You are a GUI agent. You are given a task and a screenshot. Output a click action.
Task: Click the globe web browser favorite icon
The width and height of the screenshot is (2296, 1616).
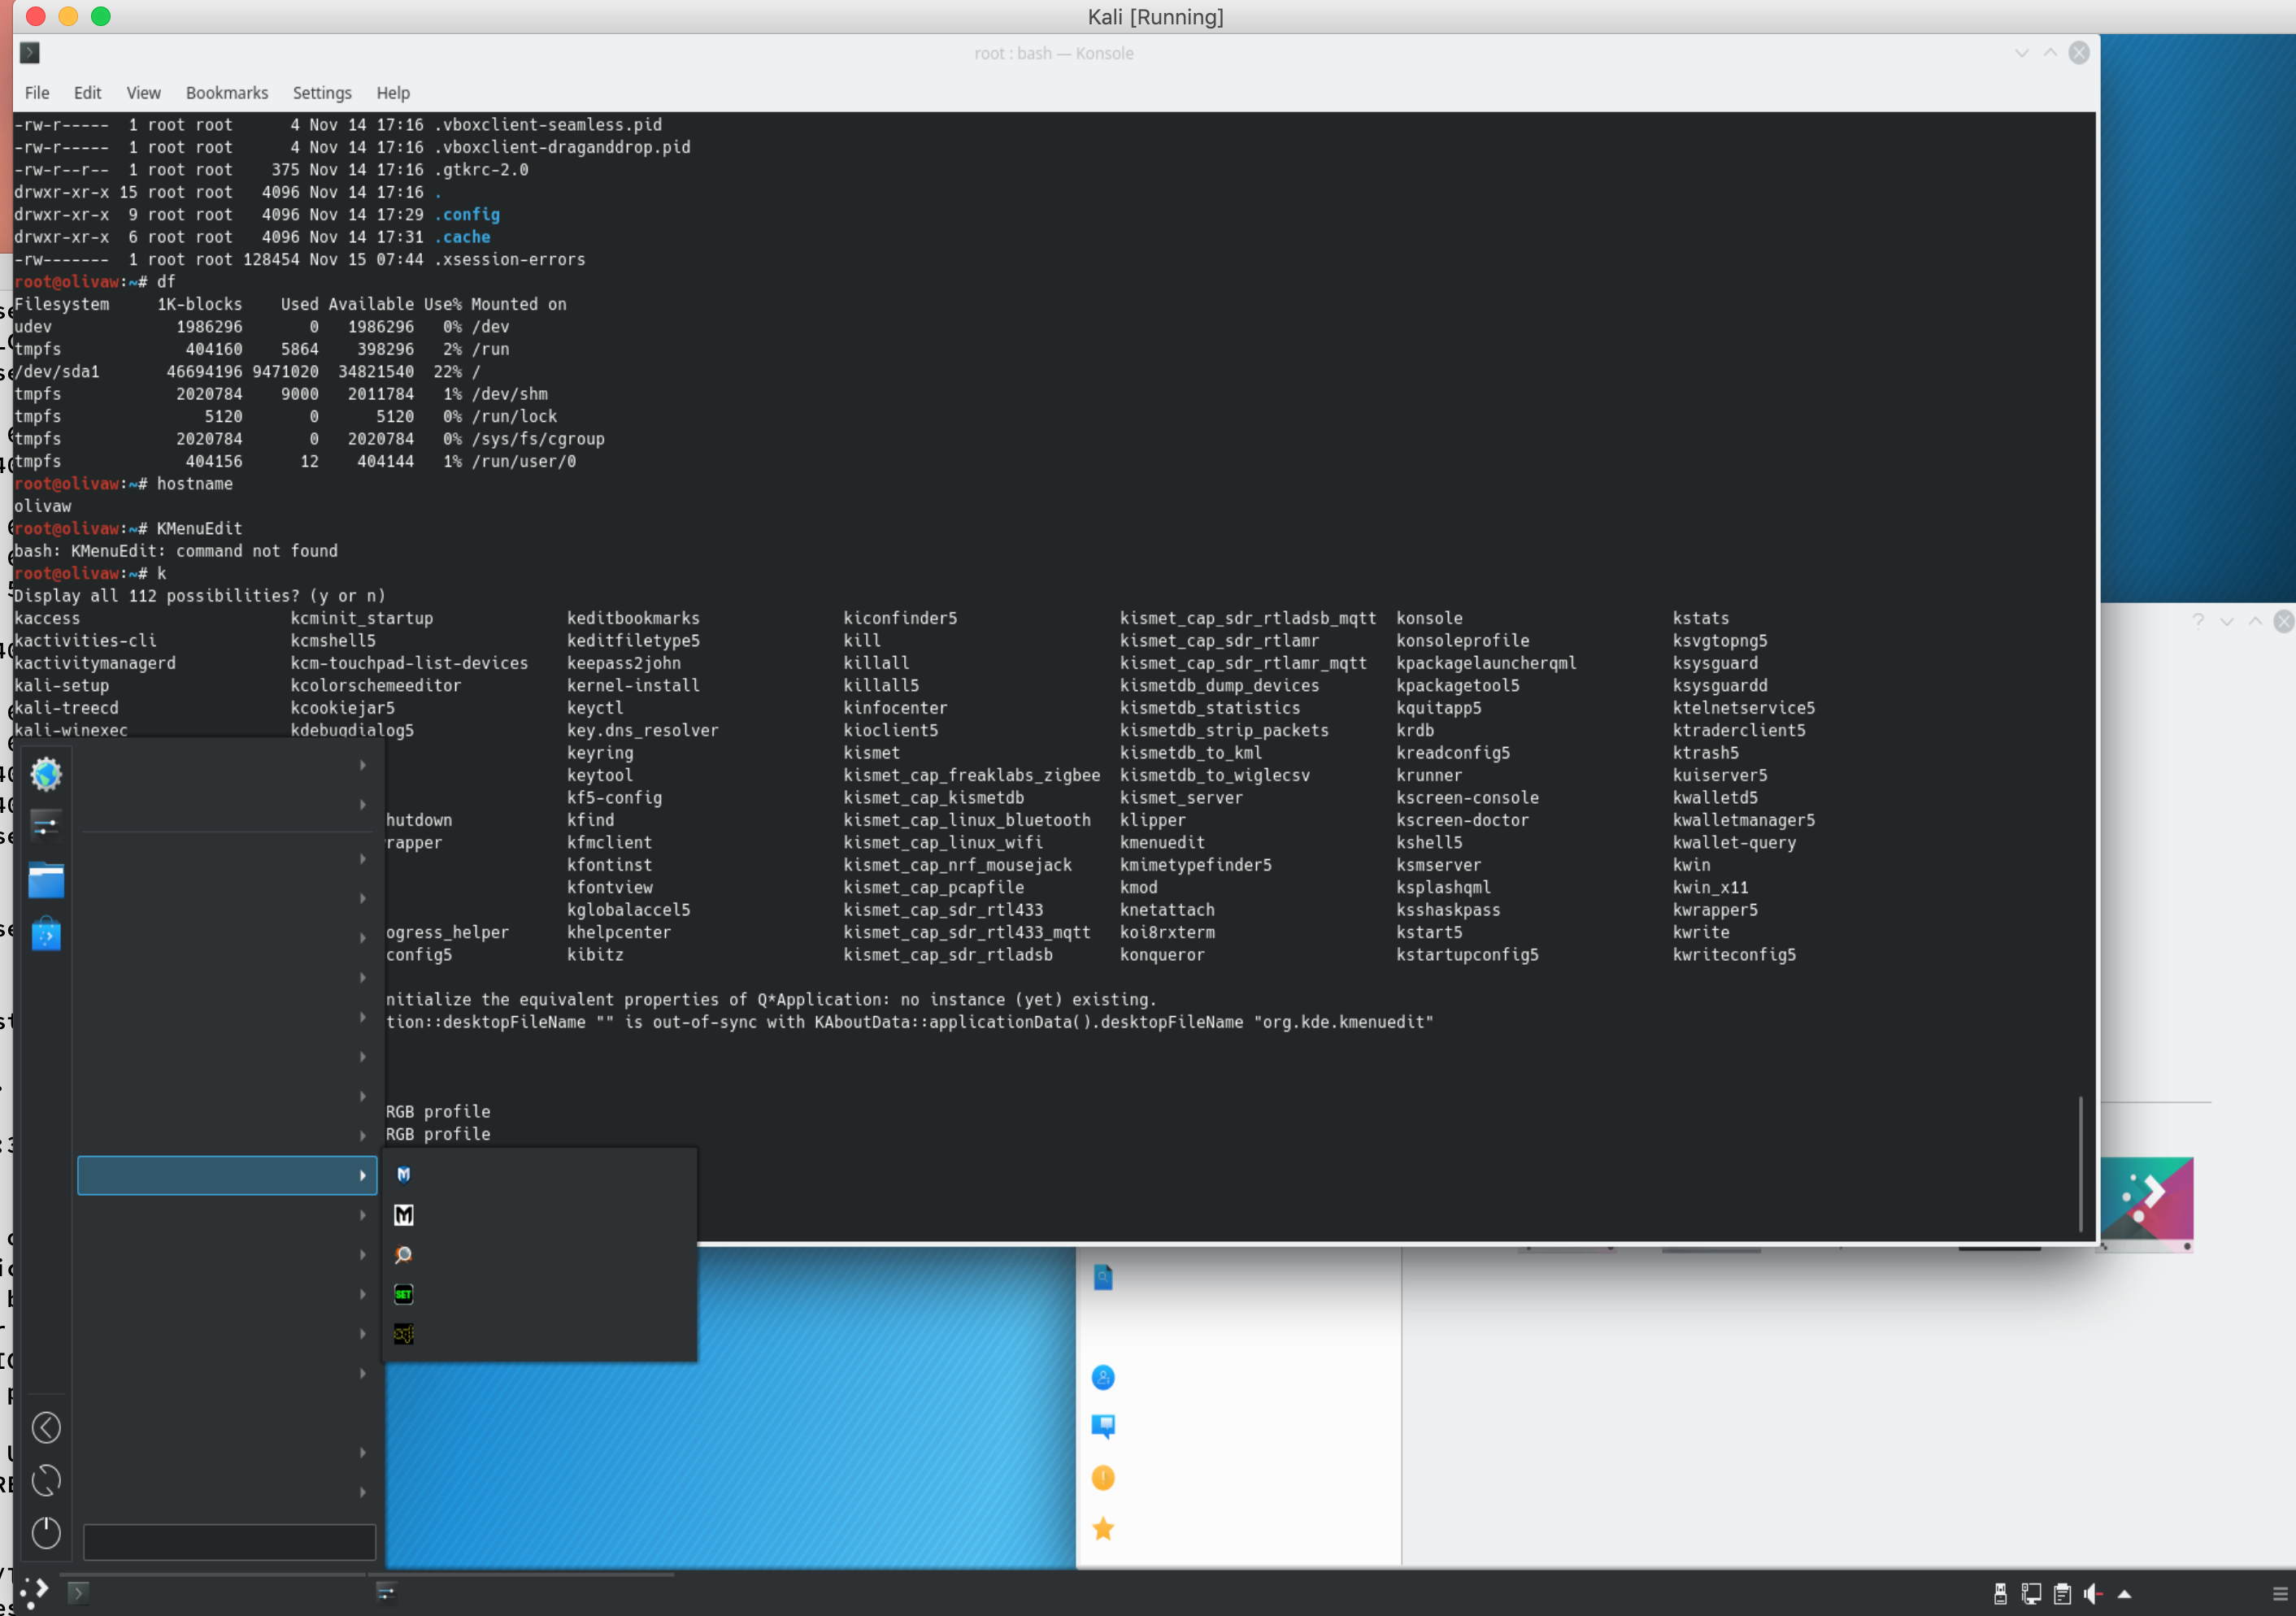tap(46, 774)
